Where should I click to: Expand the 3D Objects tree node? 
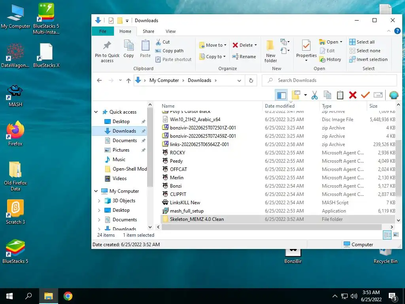tap(99, 201)
